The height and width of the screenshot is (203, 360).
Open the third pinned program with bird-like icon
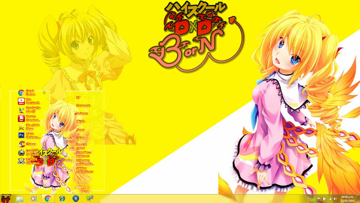29,110
